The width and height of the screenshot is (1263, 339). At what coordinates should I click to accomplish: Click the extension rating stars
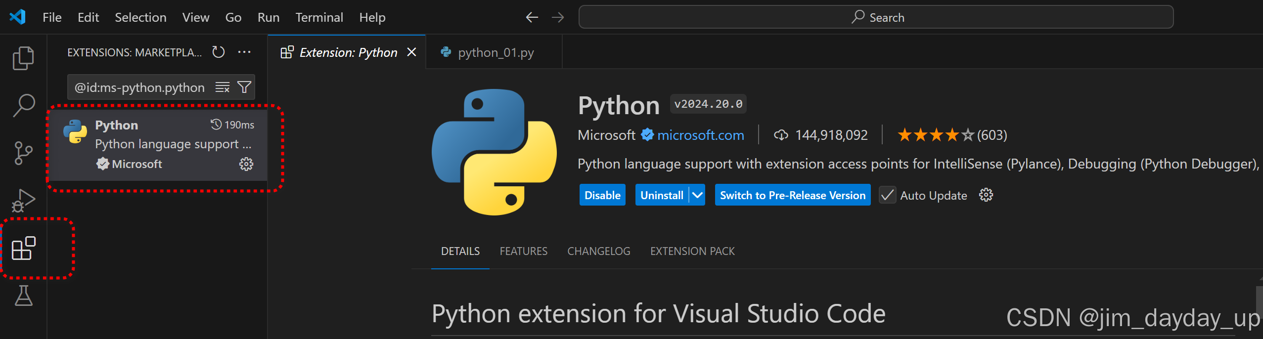pos(936,135)
